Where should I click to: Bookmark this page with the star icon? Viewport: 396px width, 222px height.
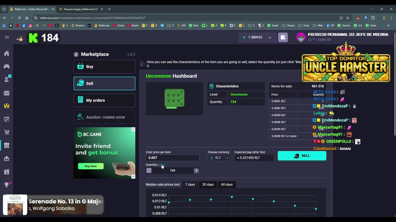click(348, 18)
